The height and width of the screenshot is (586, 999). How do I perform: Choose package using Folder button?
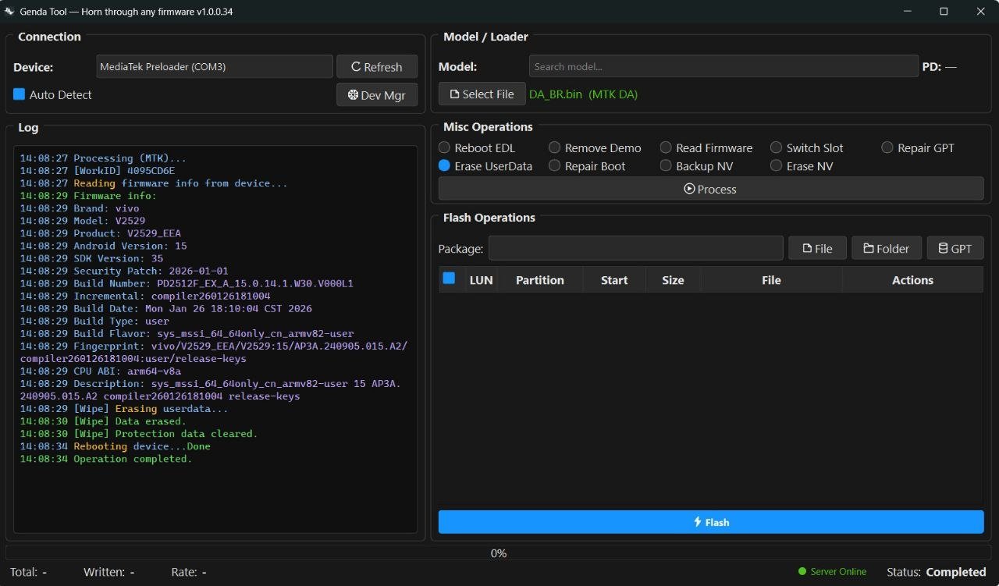coord(886,249)
